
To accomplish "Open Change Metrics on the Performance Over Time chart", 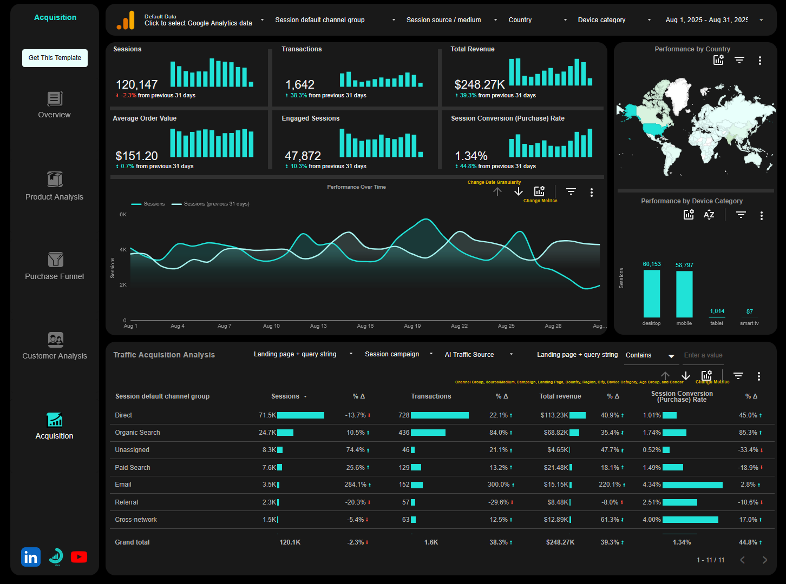I will point(539,190).
